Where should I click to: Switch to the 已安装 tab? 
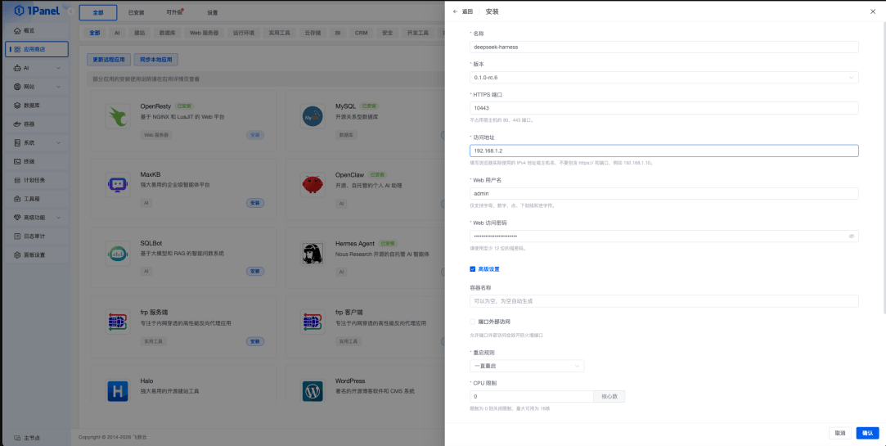pos(136,12)
